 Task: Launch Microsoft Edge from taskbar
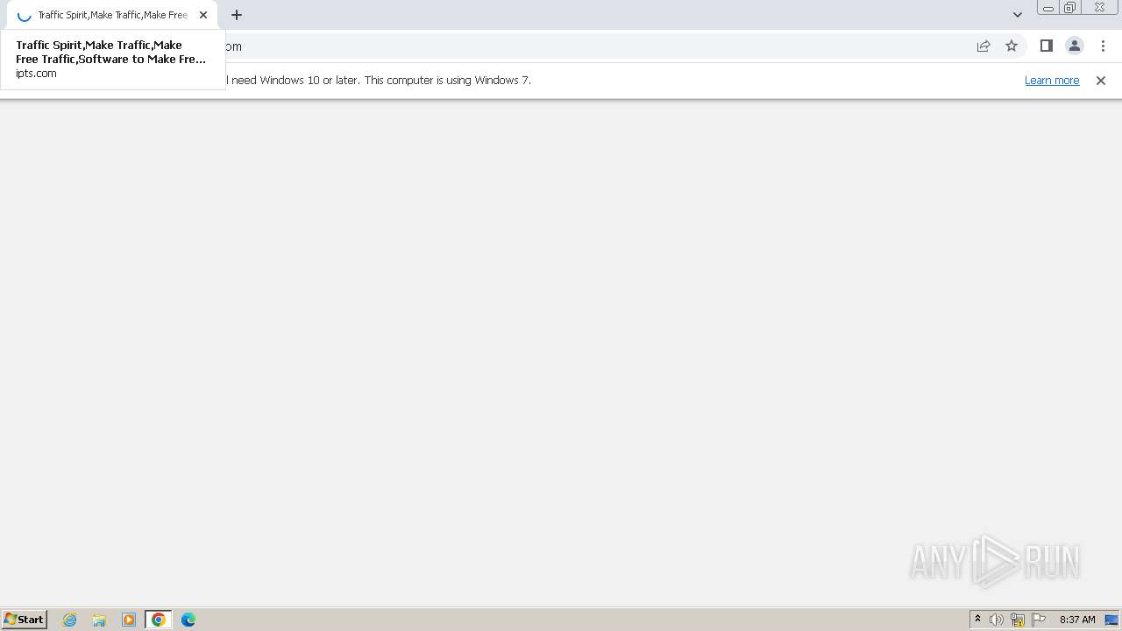tap(188, 620)
